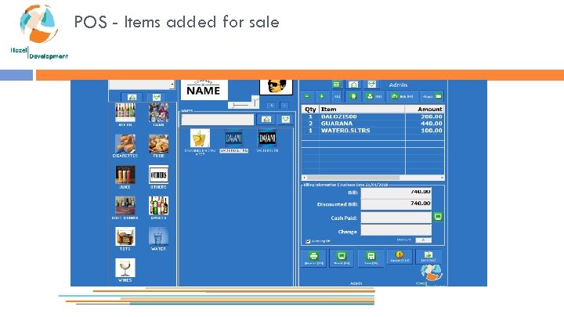Screen dimensions: 564x317
Task: Click the green user stamp button
Action: (x=374, y=96)
